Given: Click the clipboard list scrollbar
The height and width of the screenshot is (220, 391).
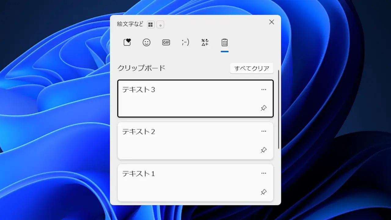Looking at the screenshot, I should pyautogui.click(x=278, y=109).
